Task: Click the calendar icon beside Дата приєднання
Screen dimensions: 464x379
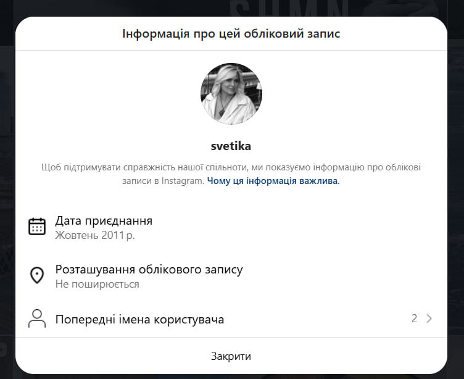Action: 37,227
